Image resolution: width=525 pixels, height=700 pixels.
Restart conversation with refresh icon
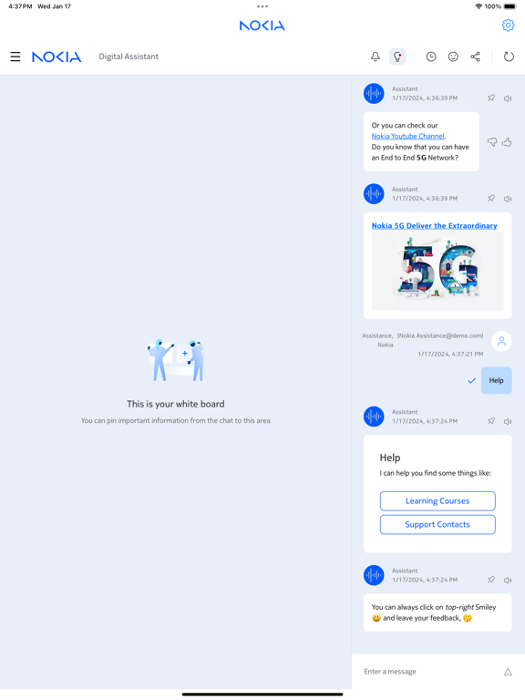coord(509,57)
